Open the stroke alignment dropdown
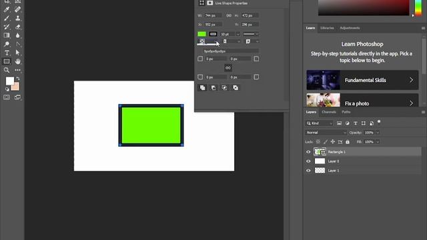 (207, 41)
